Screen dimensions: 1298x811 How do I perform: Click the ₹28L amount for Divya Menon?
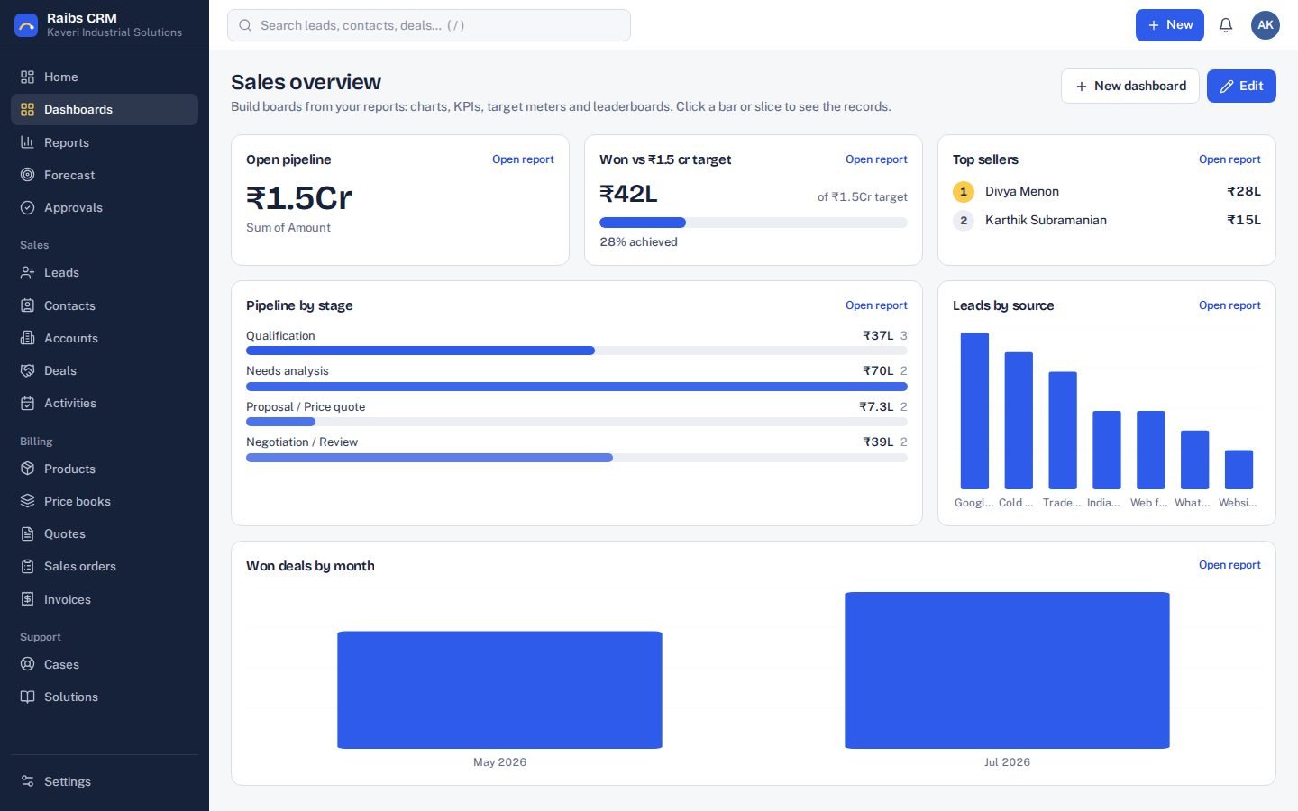pos(1244,191)
